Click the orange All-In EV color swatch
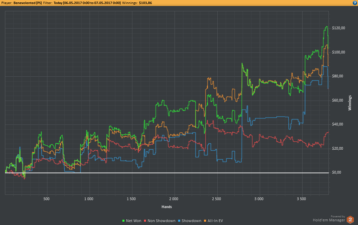 tap(205, 221)
